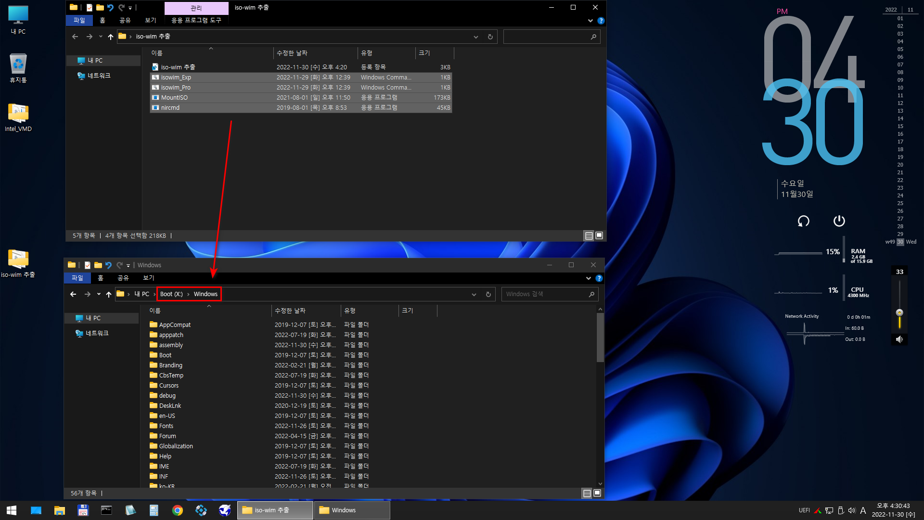Expand address bar history in Windows window
This screenshot has height=520, width=924.
pyautogui.click(x=474, y=294)
